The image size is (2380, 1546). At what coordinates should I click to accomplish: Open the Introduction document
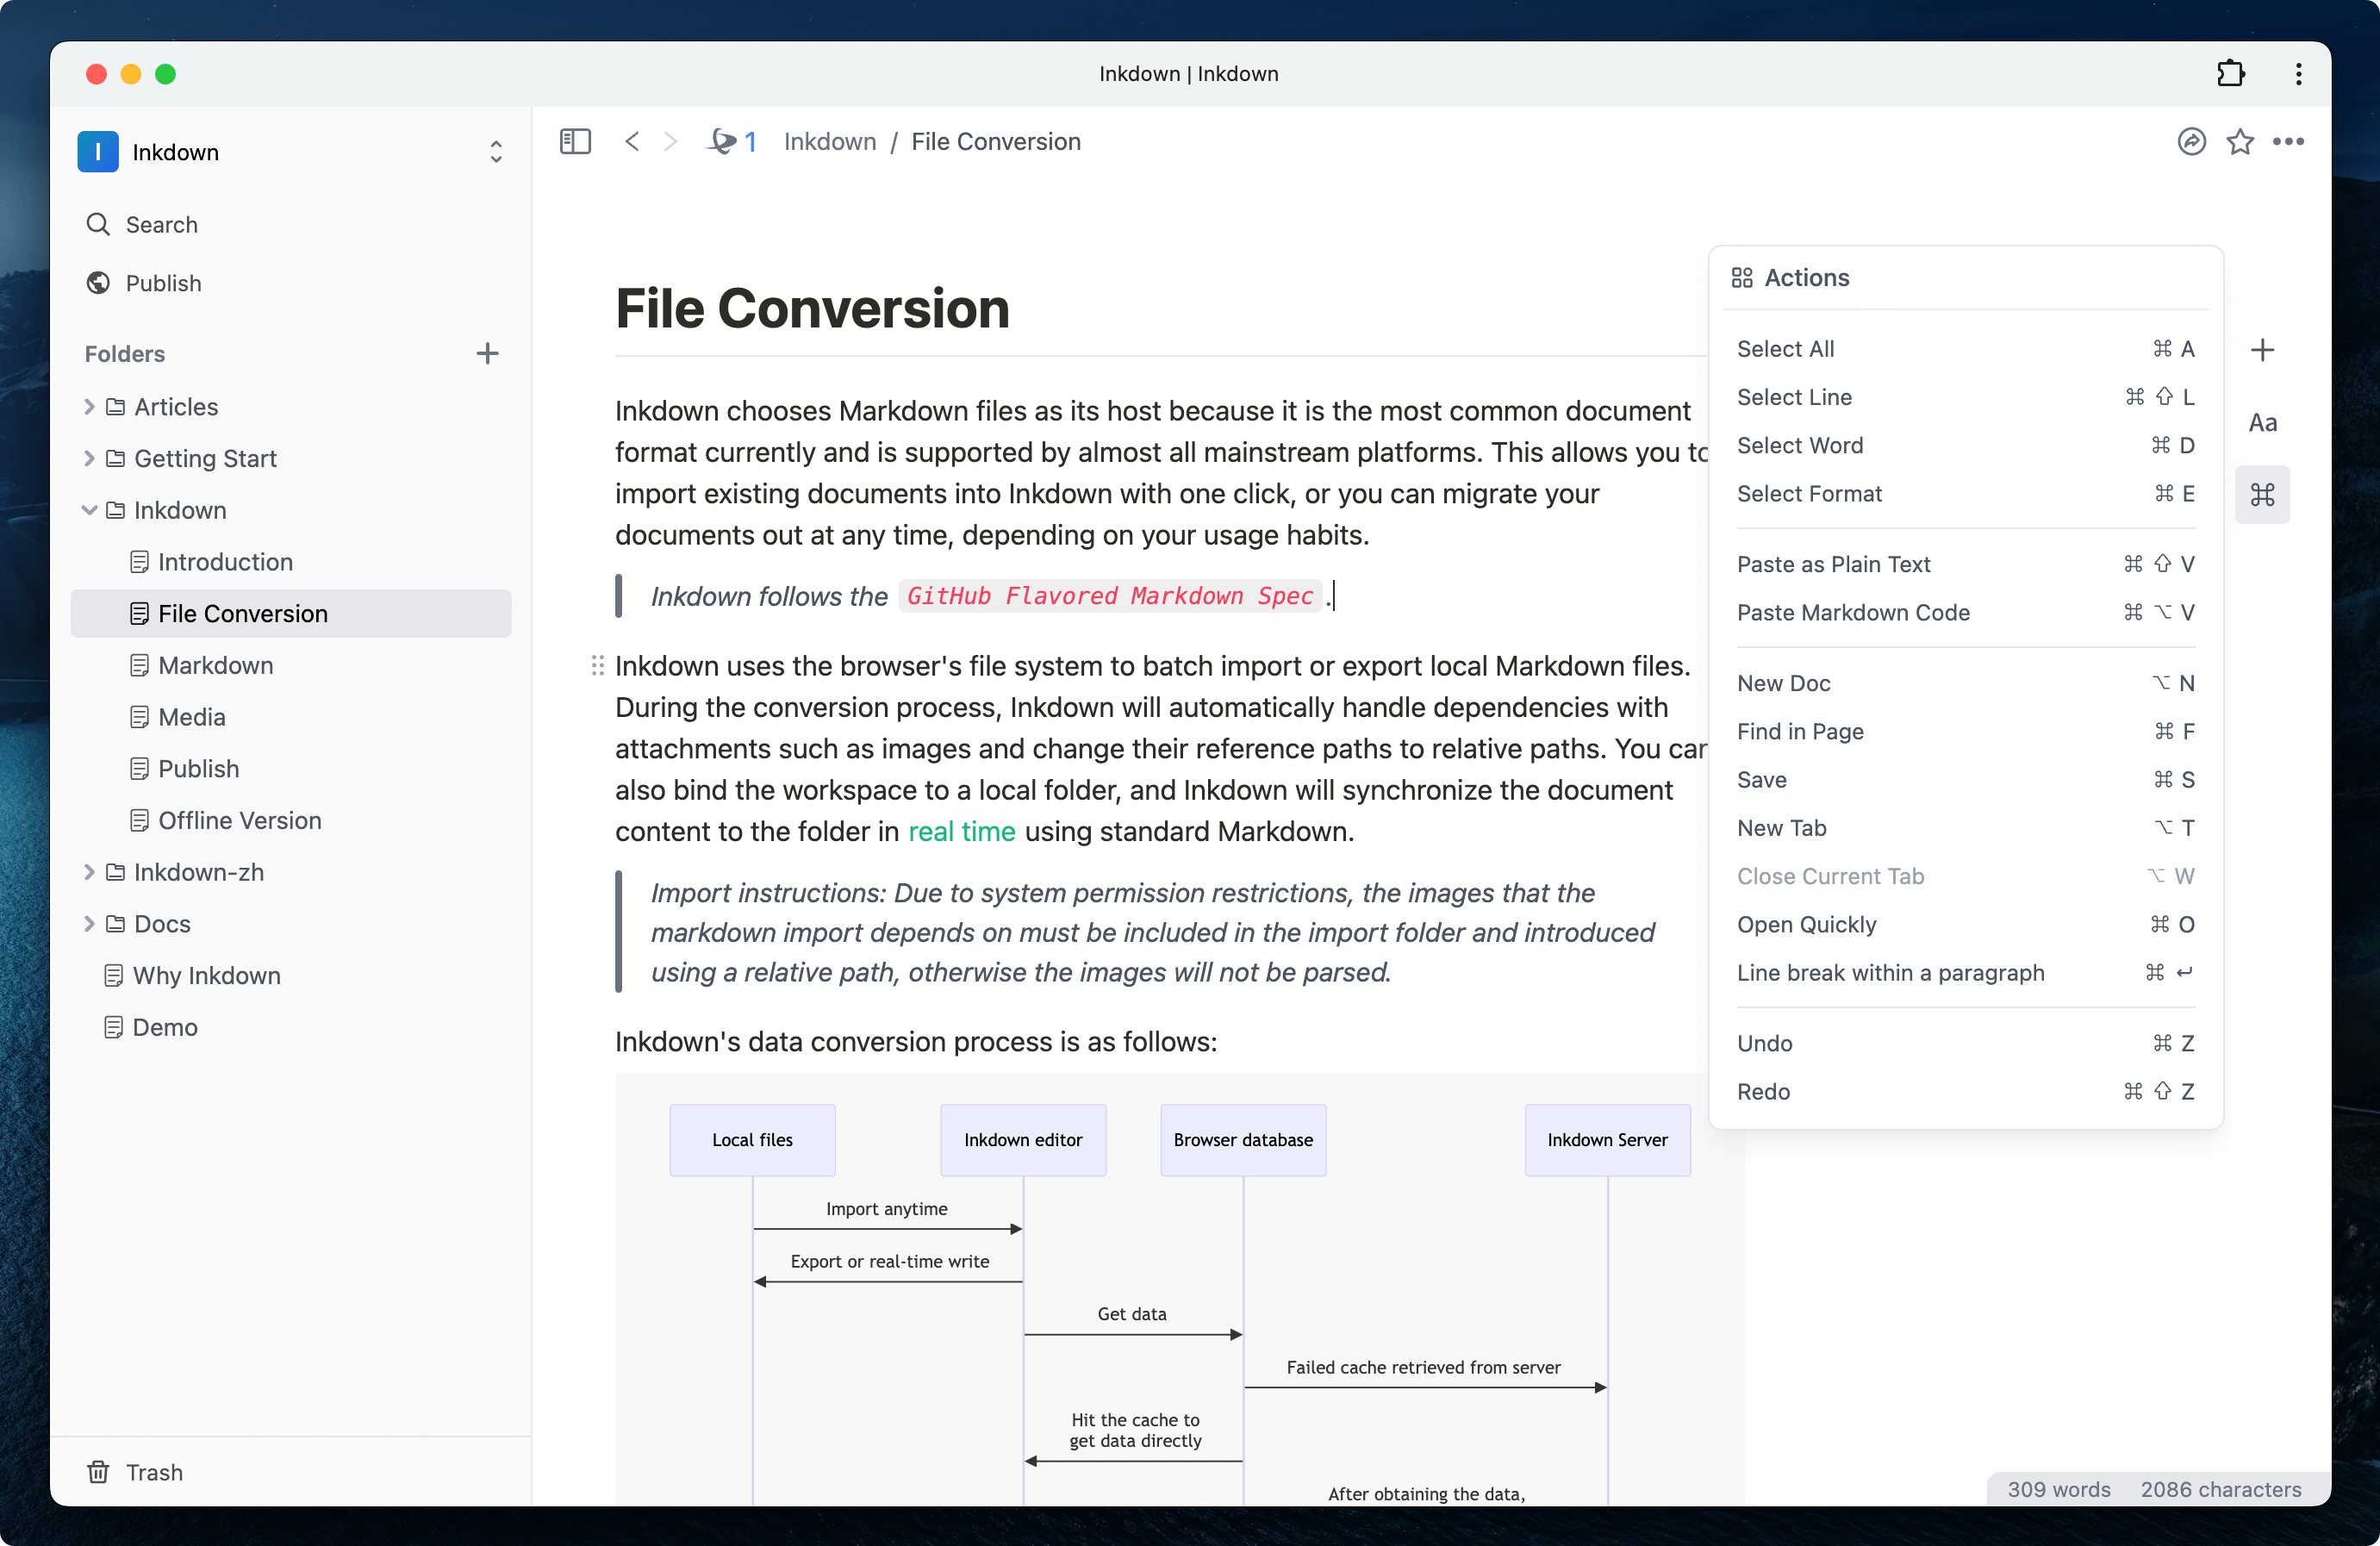tap(290, 561)
